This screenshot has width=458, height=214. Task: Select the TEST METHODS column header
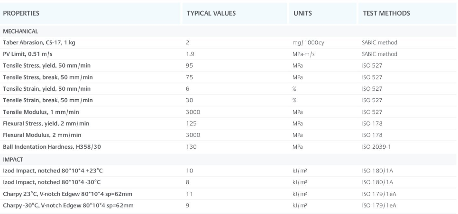386,13
